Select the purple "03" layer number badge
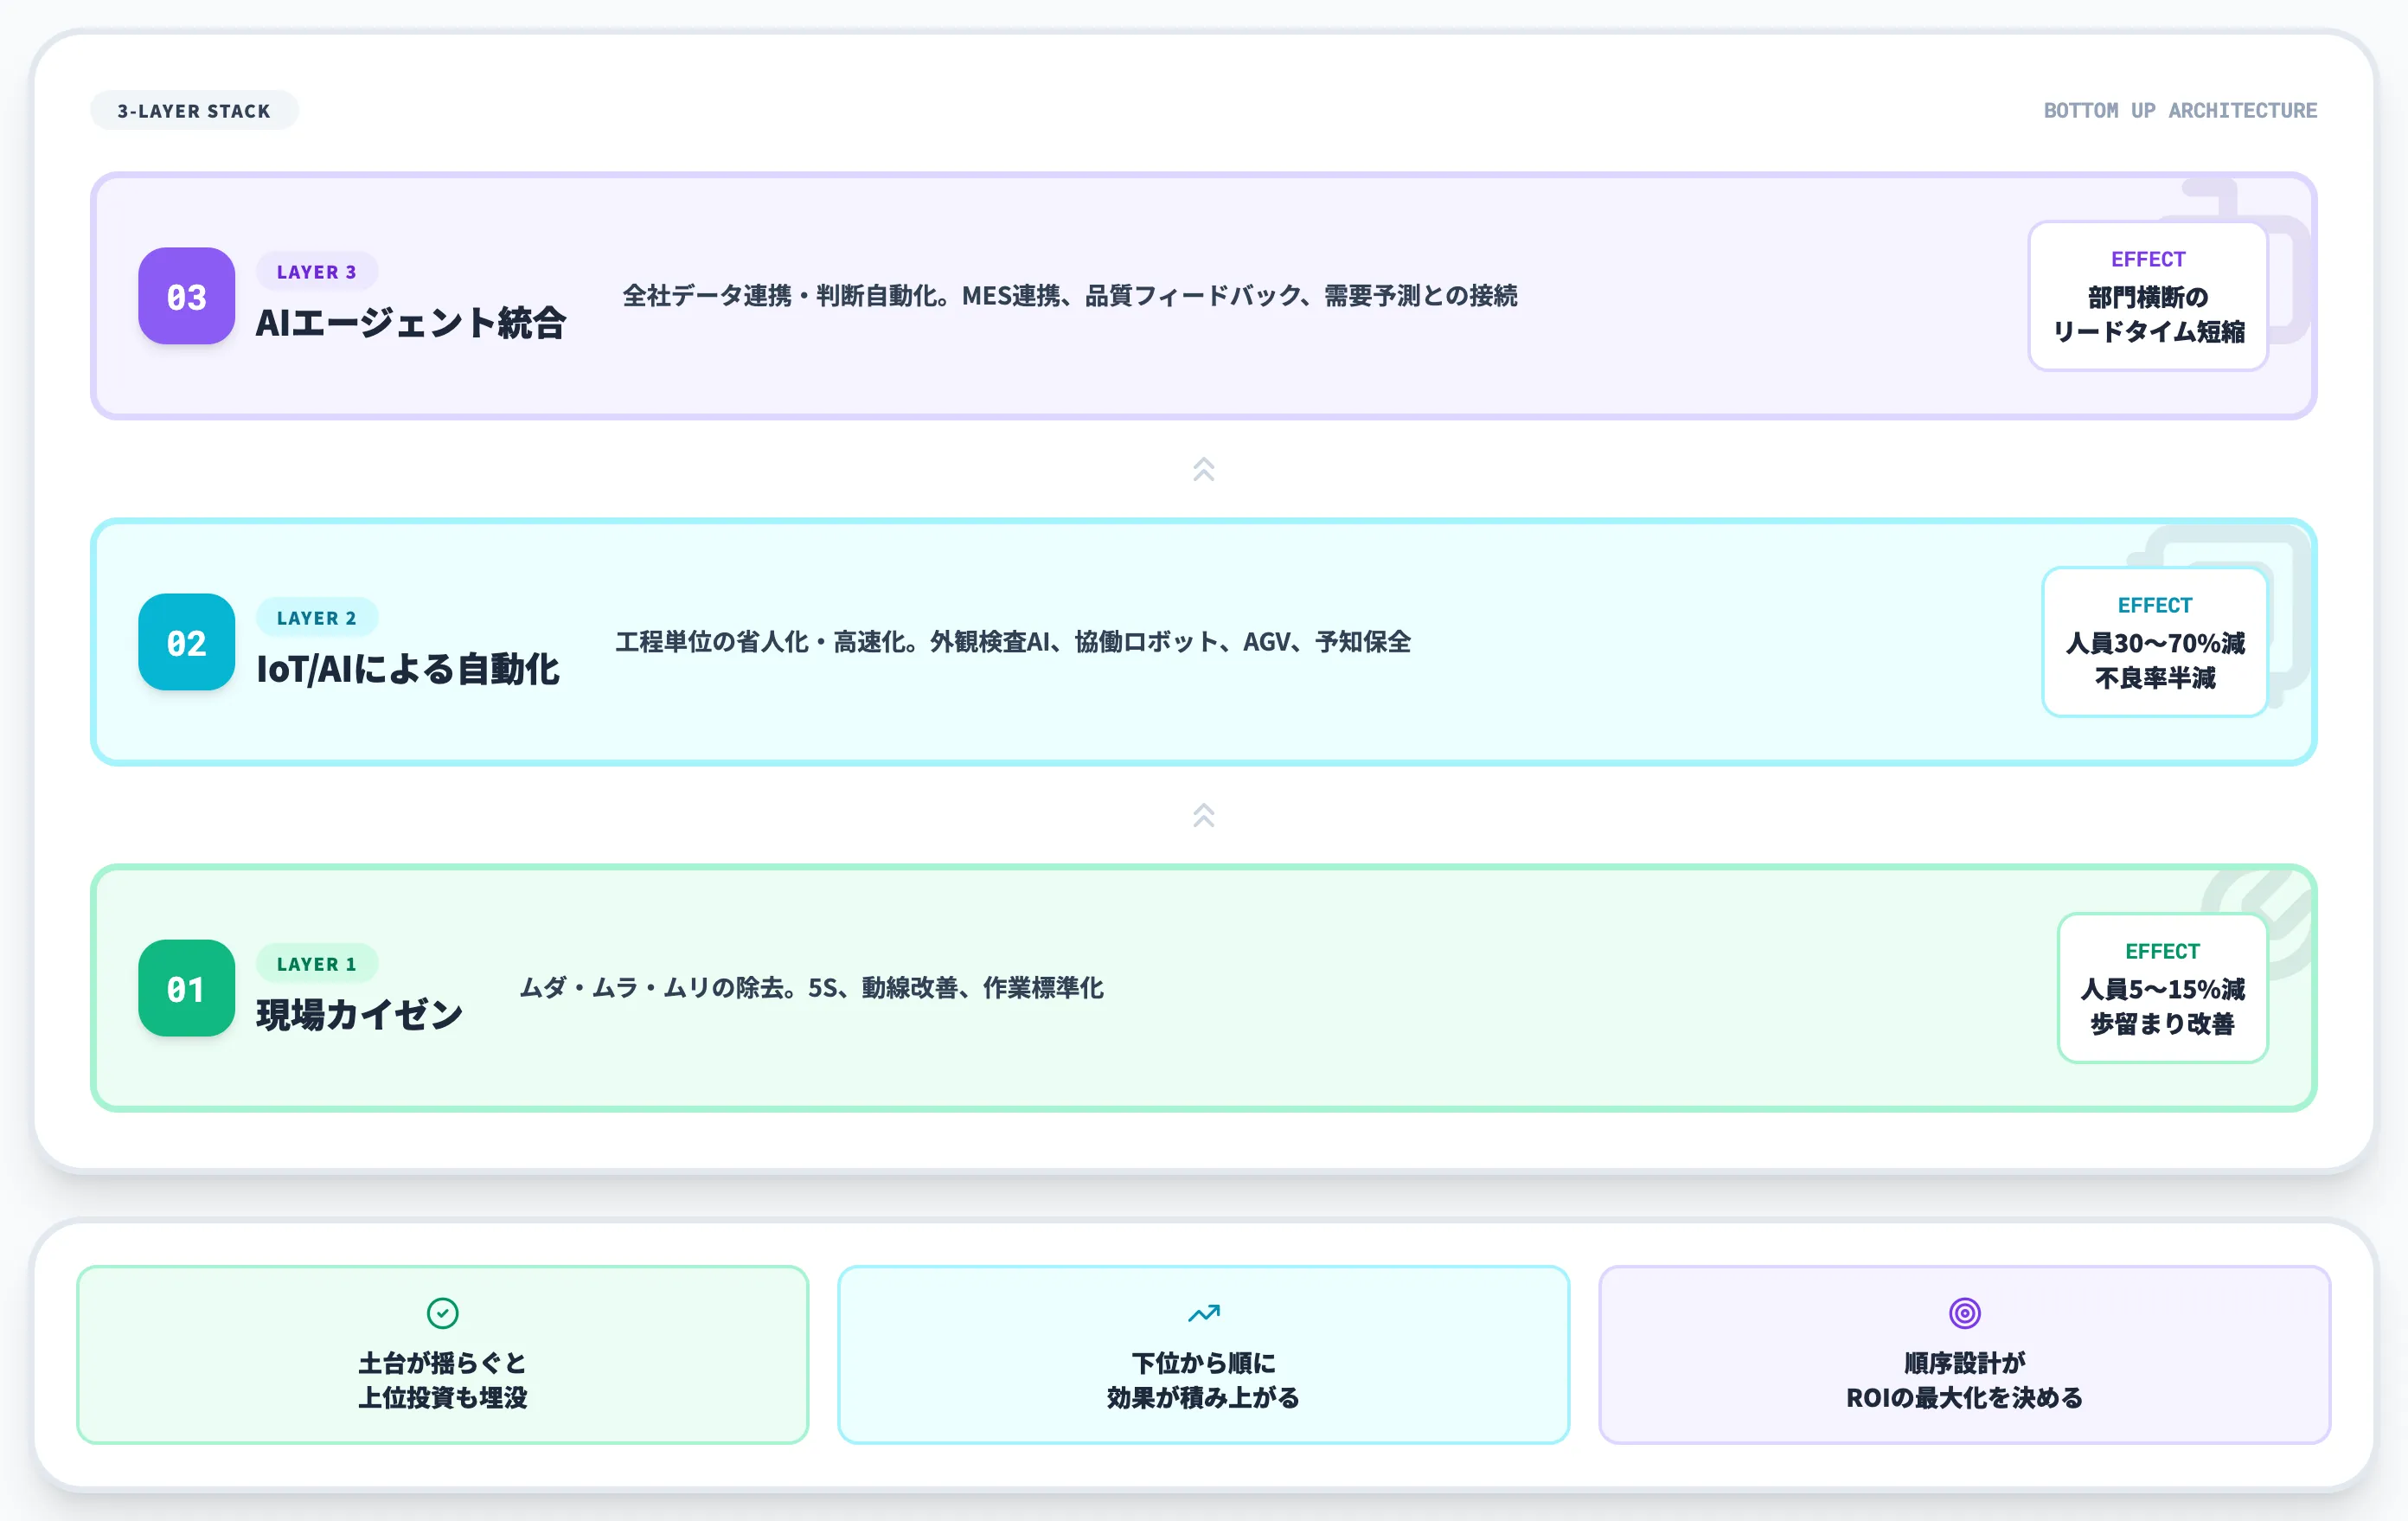This screenshot has height=1521, width=2408. [185, 296]
